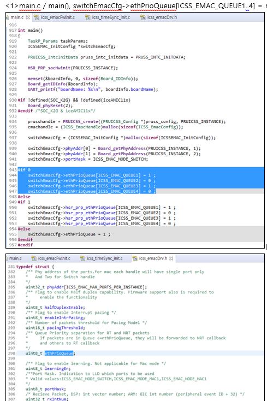Click the 'uint8_t enableIntrPacing;' field
Screen dimensions: 267x401
pyautogui.click(x=55, y=317)
